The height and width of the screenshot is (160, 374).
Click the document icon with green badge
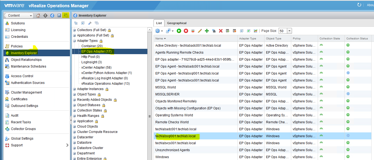click(x=227, y=31)
